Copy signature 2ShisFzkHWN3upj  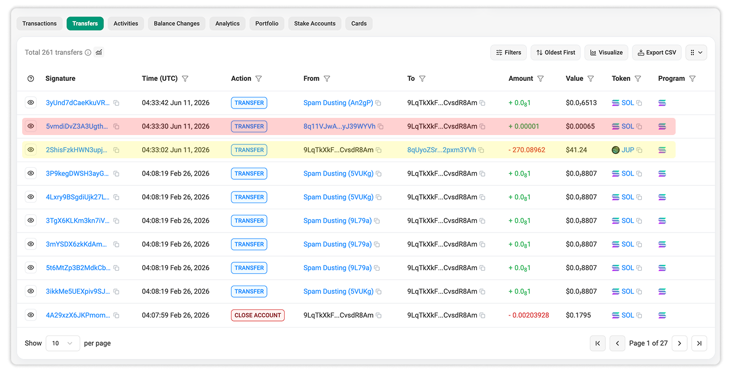coord(116,150)
